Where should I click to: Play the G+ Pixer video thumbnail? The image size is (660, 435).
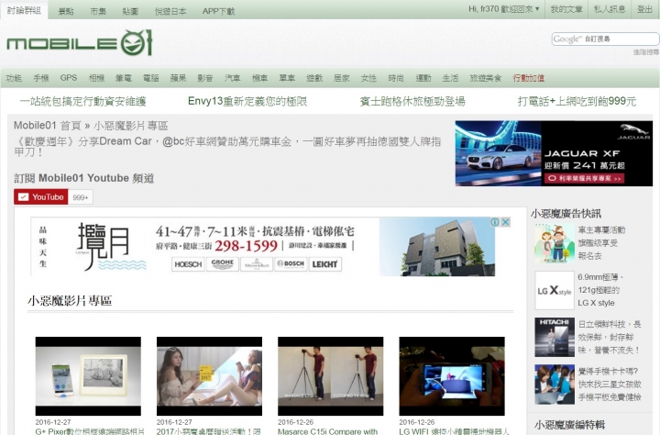point(88,376)
